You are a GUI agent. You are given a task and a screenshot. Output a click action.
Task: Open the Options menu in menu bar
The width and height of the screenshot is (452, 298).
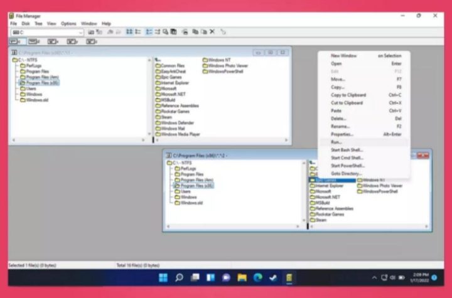tap(68, 23)
